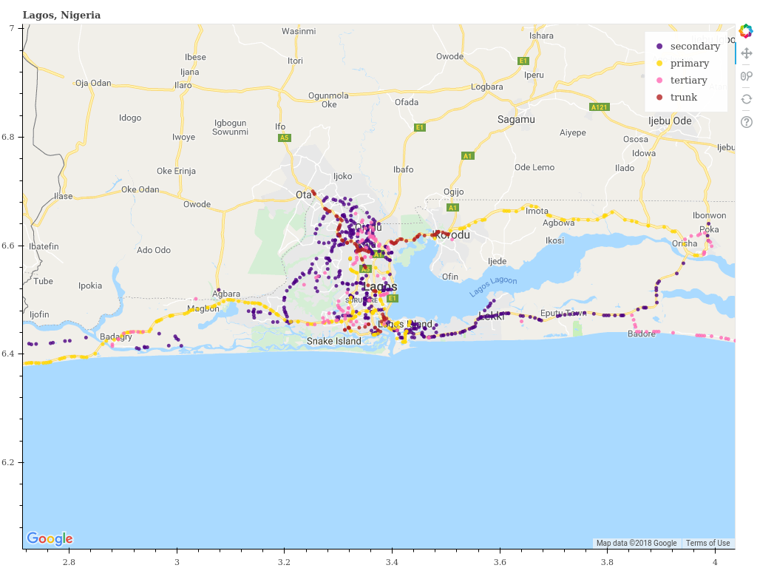The height and width of the screenshot is (568, 757).
Task: Click the Ijebu Ode map label
Action: [670, 121]
